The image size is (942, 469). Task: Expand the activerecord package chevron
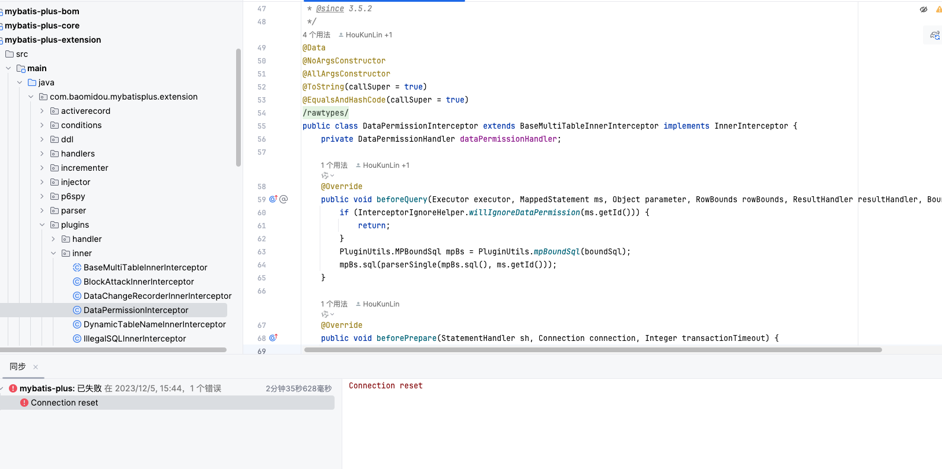point(42,111)
